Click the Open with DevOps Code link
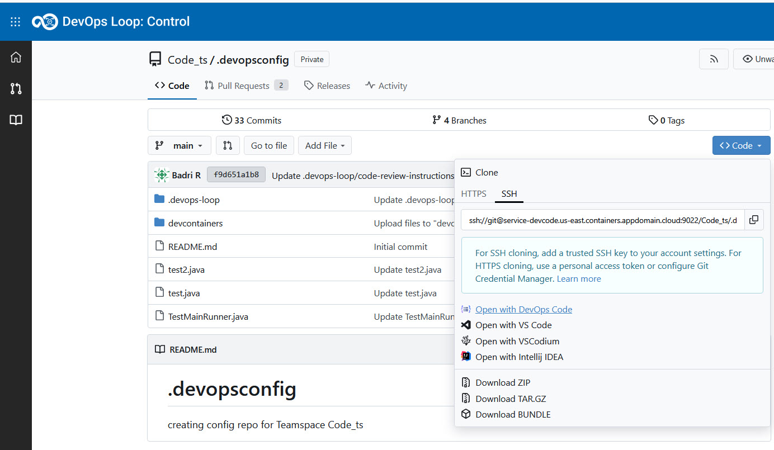Image resolution: width=774 pixels, height=450 pixels. [523, 309]
